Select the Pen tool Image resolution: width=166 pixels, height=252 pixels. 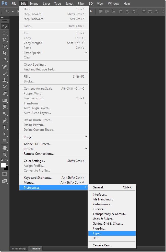click(5, 121)
